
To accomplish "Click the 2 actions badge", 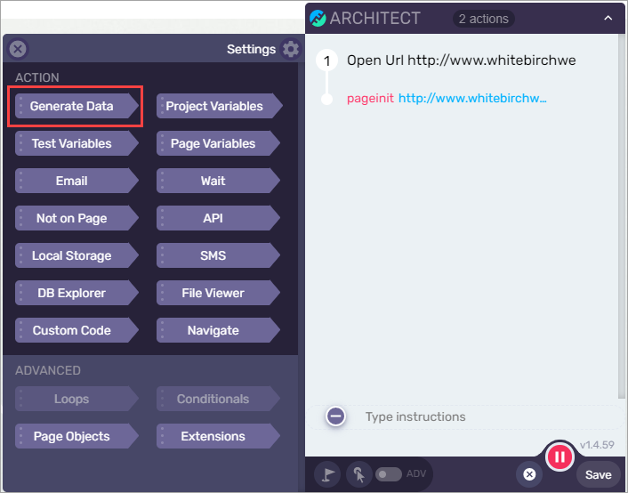I will 484,19.
